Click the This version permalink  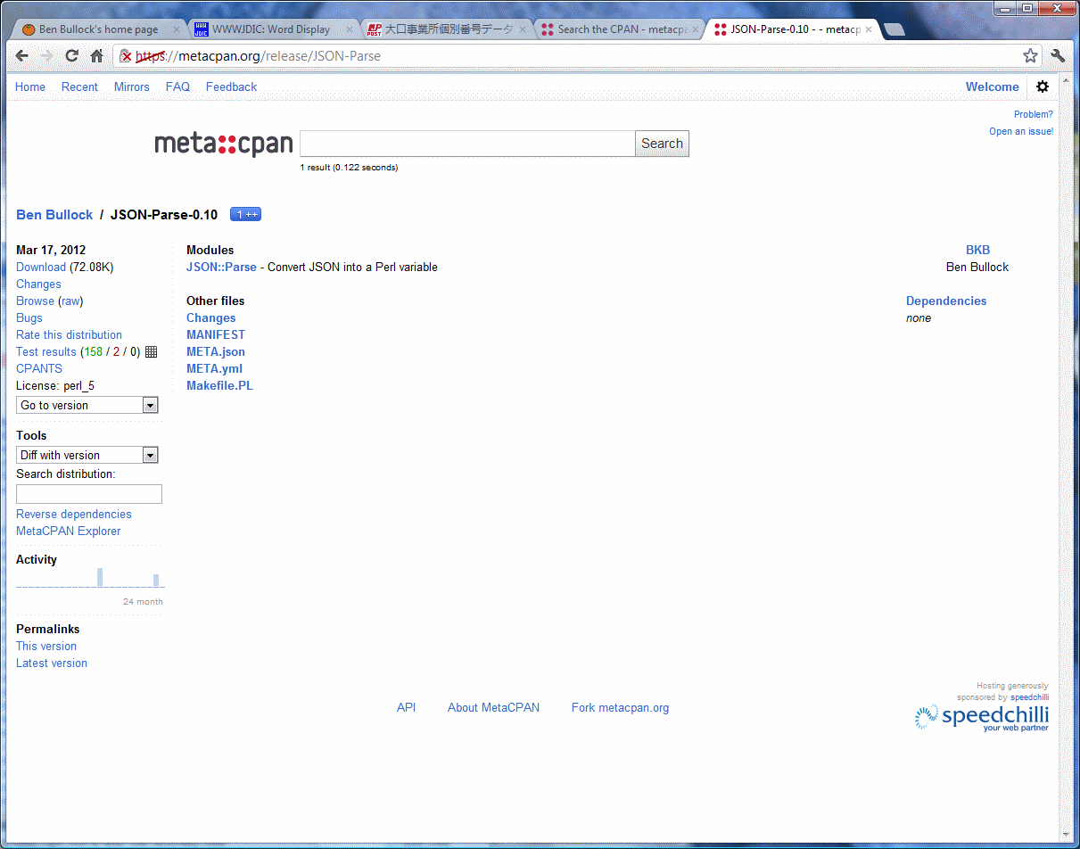pyautogui.click(x=46, y=646)
